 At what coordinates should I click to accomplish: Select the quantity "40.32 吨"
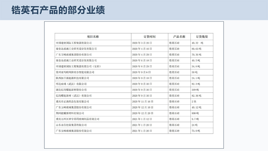(x=197, y=43)
